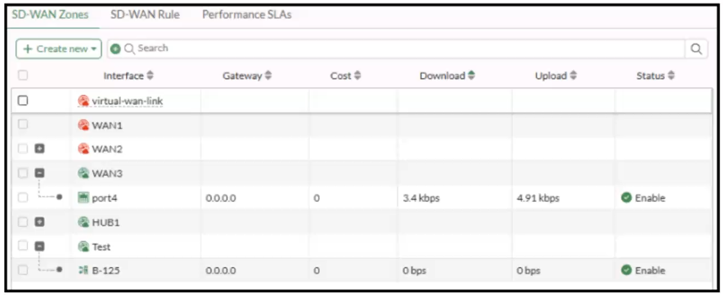Check the B-125 row checkbox
Viewport: 723px width, 295px height.
[x=23, y=271]
